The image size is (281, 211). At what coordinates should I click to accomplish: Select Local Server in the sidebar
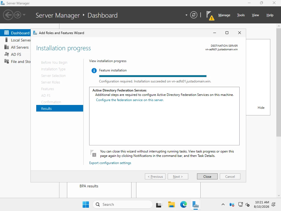pyautogui.click(x=15, y=40)
